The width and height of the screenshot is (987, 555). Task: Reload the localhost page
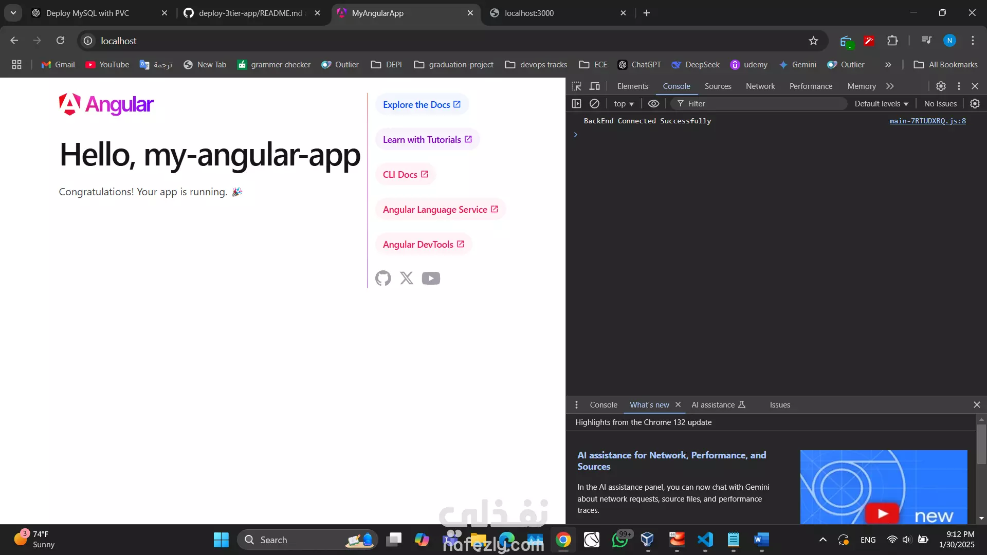[61, 41]
